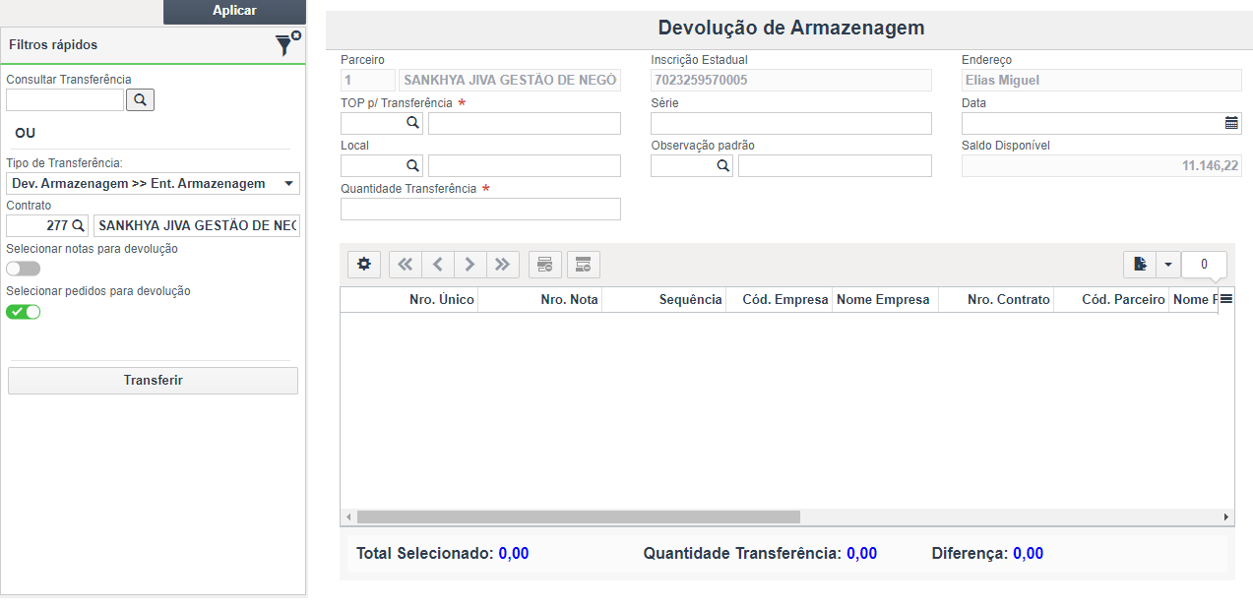Click the Filtros rápidos heading
This screenshot has width=1253, height=607.
tap(53, 44)
